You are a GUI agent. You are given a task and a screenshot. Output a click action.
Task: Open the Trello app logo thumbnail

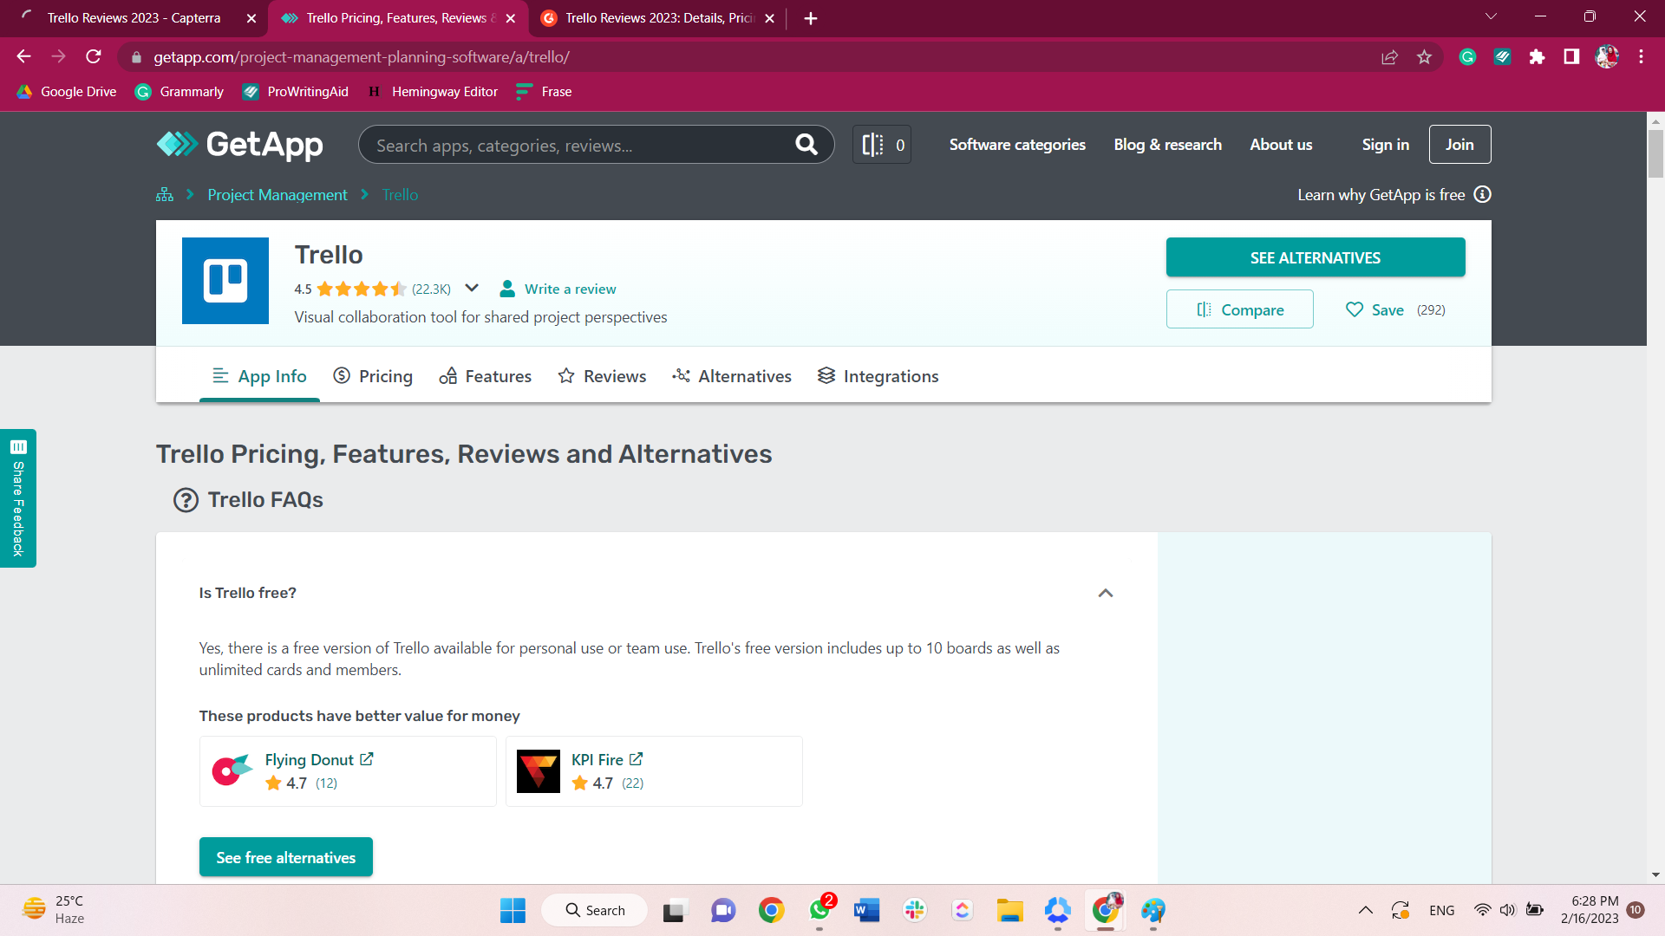click(225, 280)
